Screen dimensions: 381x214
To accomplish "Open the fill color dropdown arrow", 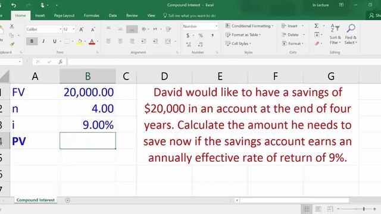I will click(x=85, y=42).
